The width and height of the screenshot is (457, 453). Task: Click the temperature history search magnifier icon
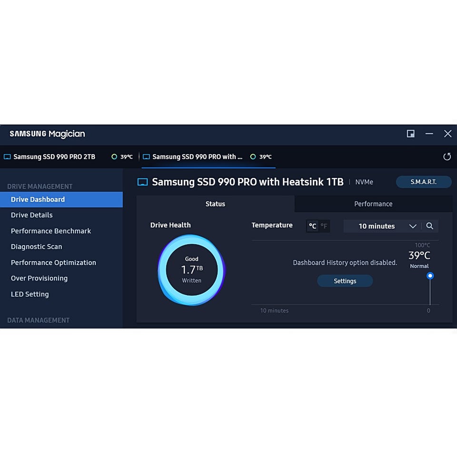[x=429, y=226]
